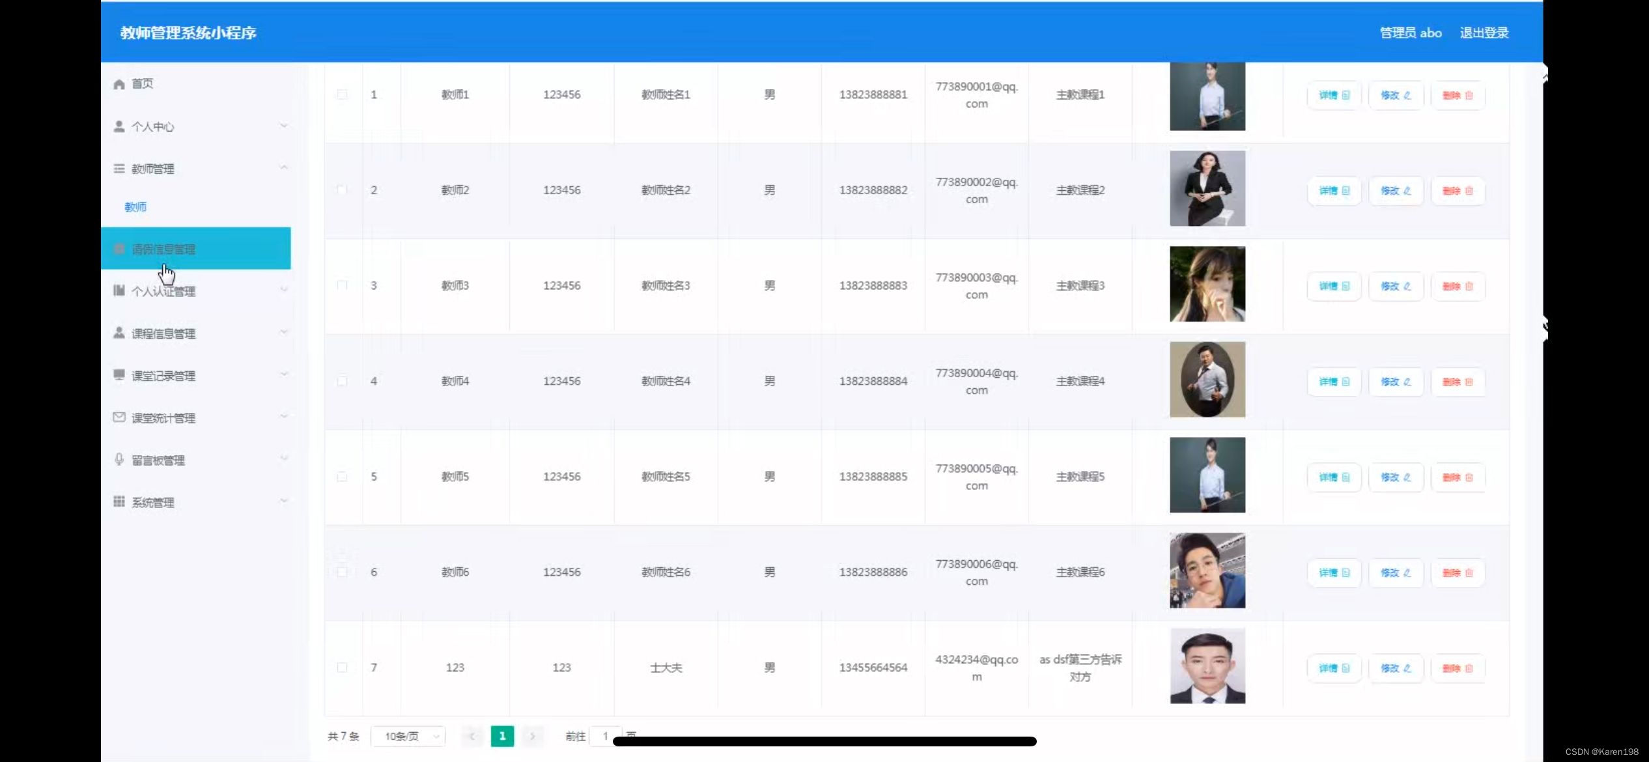The image size is (1649, 762).
Task: Select checkbox for row 教师2
Action: pyautogui.click(x=342, y=190)
